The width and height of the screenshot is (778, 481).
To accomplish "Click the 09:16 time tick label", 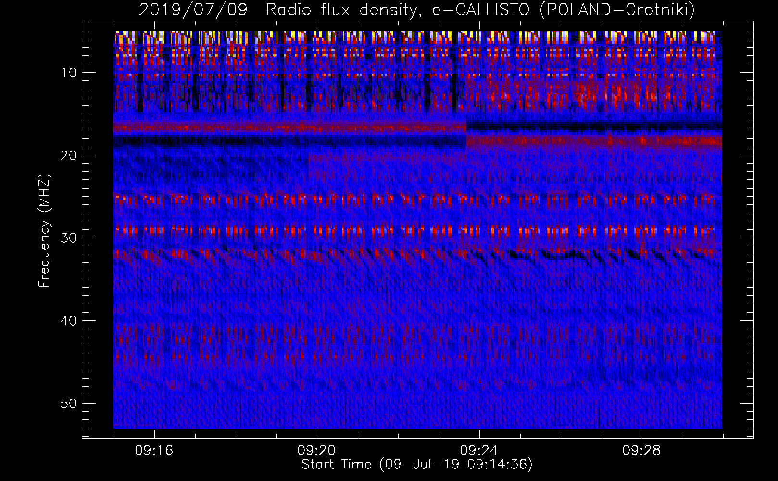I will [154, 451].
